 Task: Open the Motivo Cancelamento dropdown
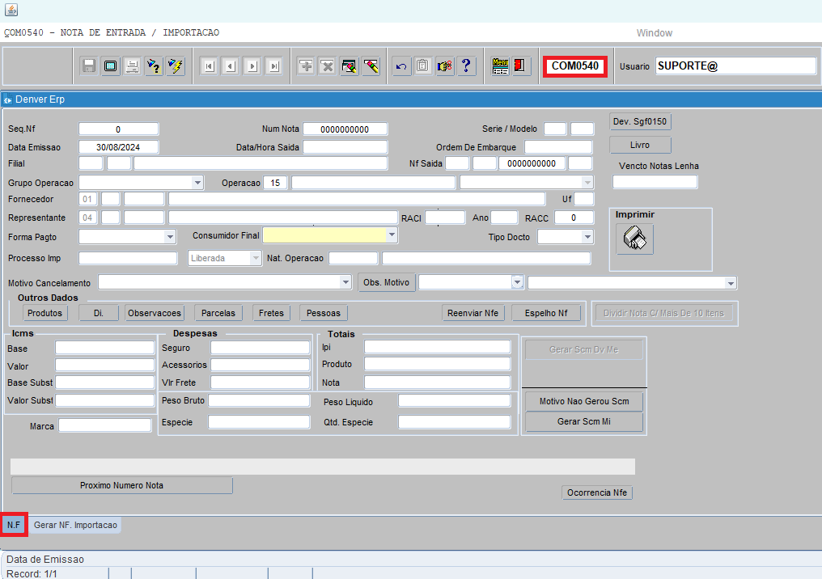point(345,282)
